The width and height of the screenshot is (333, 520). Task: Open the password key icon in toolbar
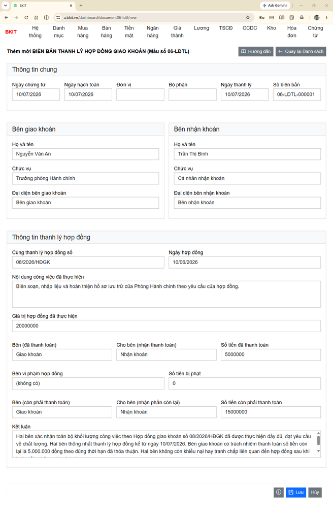(262, 18)
